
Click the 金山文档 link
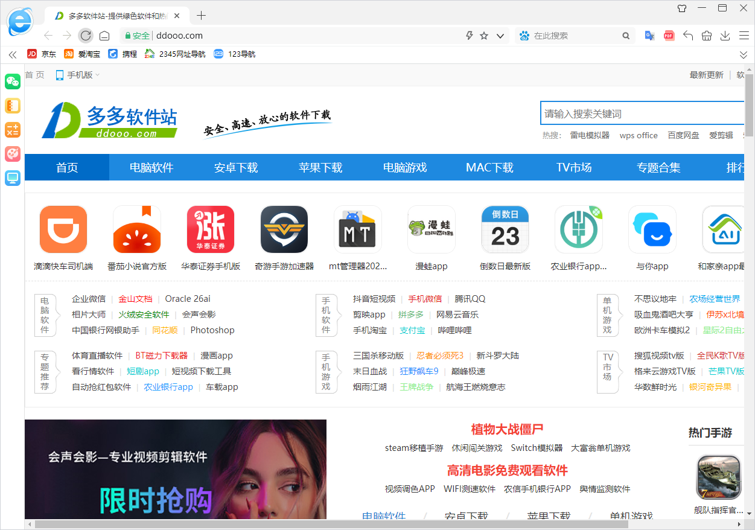coord(135,299)
